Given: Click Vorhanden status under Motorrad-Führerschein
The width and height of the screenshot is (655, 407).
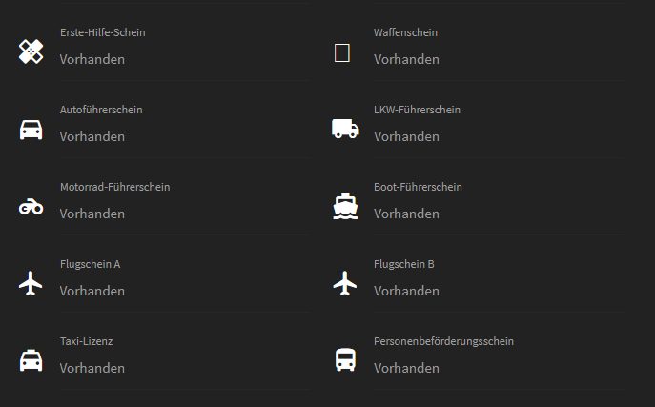Looking at the screenshot, I should point(92,214).
